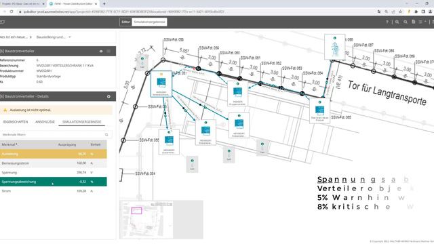
Task: Select rightmost faded Last node
Action: click(262, 148)
